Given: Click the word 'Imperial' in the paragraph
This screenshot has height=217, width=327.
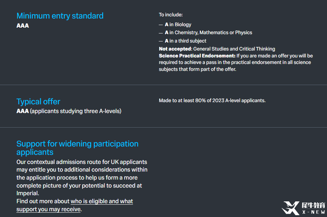Looking at the screenshot, I should click(x=27, y=193).
